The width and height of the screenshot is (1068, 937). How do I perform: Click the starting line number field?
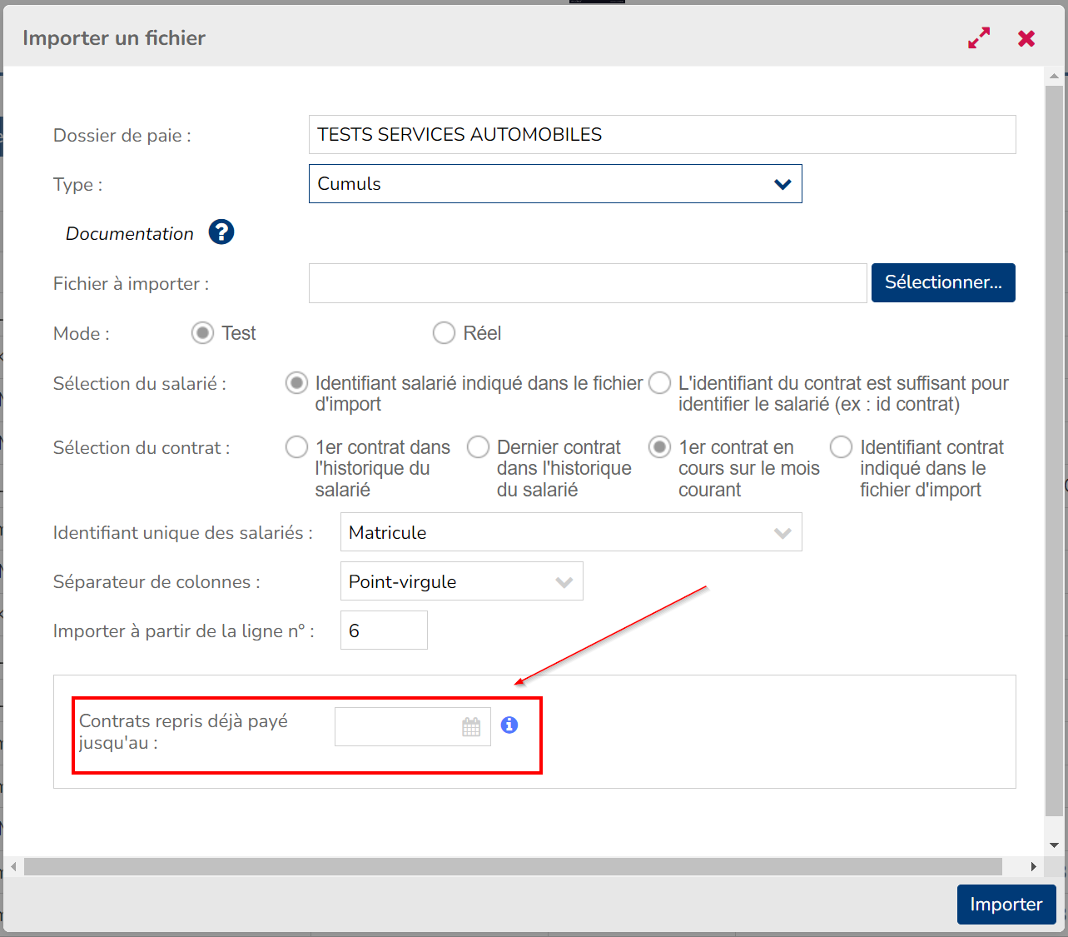pyautogui.click(x=384, y=630)
